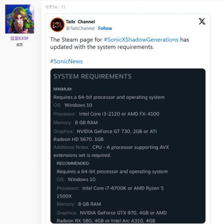224x224 pixels.
Task: Click the tweet text about Steam page
Action: (x=120, y=43)
